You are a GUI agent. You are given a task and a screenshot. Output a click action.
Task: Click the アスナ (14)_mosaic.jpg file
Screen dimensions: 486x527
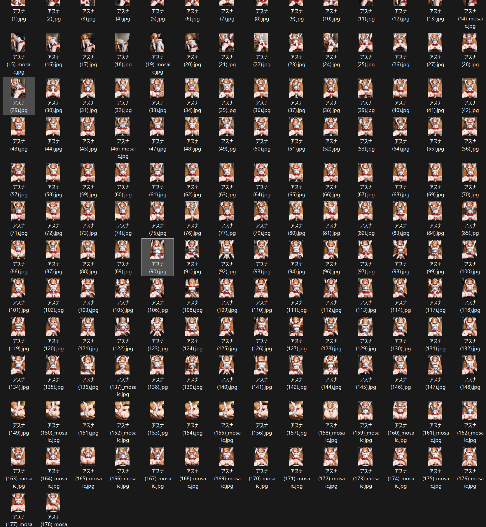point(470,15)
